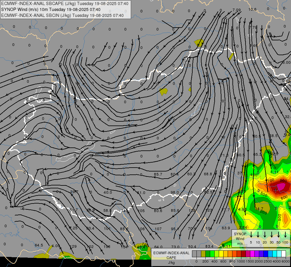Click the map value '7.09' at top
This screenshot has width=291, height=267.
pyautogui.click(x=236, y=10)
